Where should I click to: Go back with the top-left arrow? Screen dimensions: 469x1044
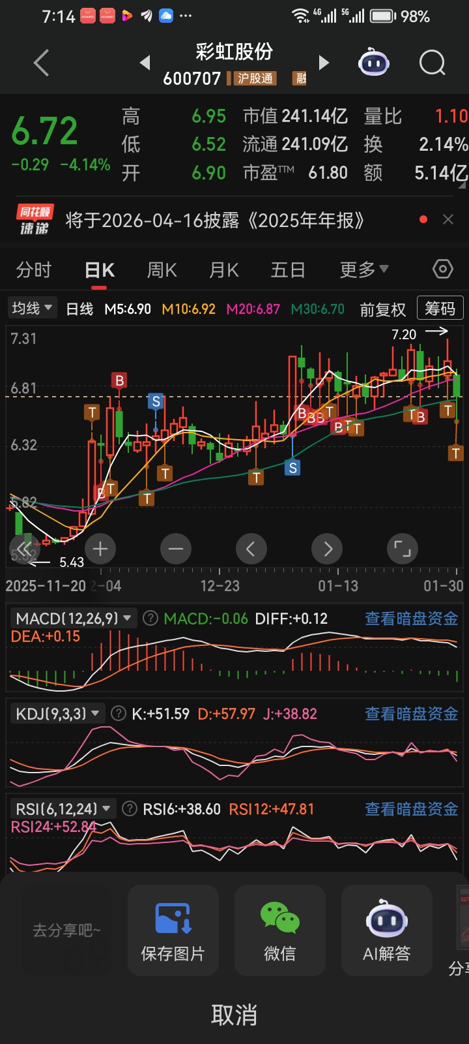41,63
